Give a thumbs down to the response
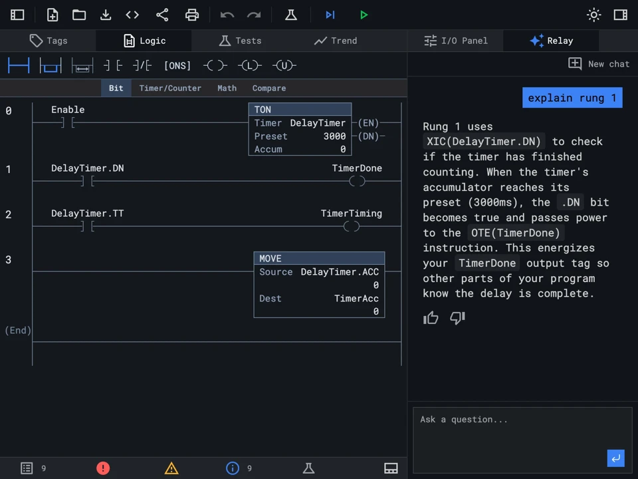This screenshot has width=638, height=479. [x=457, y=318]
